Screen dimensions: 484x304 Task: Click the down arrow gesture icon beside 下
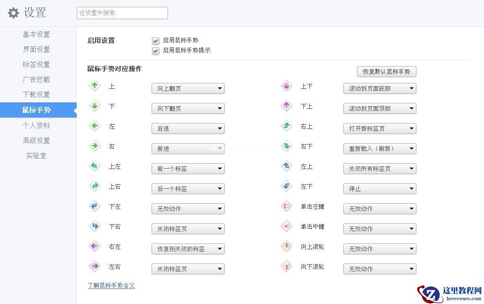pos(95,106)
